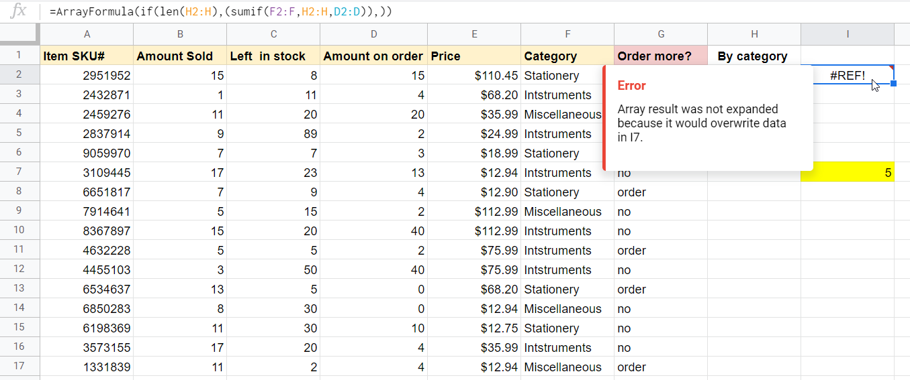The height and width of the screenshot is (380, 910).
Task: Click the 'Category' header cell
Action: [x=567, y=56]
